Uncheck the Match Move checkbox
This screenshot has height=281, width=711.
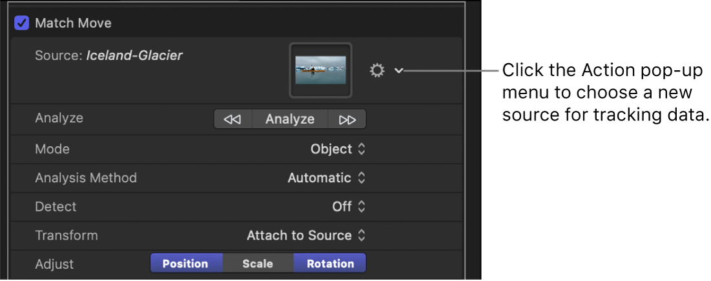coord(22,23)
